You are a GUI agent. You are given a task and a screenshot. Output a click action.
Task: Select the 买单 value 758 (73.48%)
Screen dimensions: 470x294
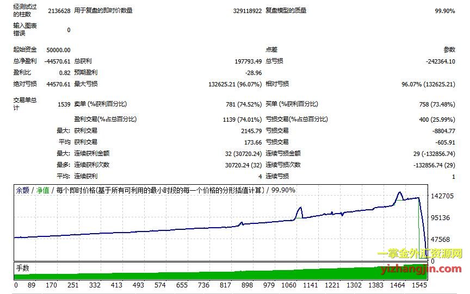point(434,104)
